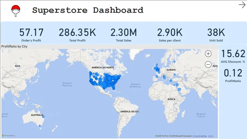247x139 pixels.
Task: Click the bubble on Australia's east coast
Action: click(x=43, y=117)
